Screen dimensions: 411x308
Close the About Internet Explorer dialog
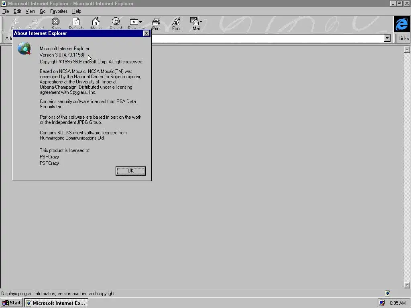click(146, 33)
